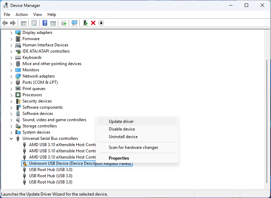Maximize the Device Manager window

(246, 5)
